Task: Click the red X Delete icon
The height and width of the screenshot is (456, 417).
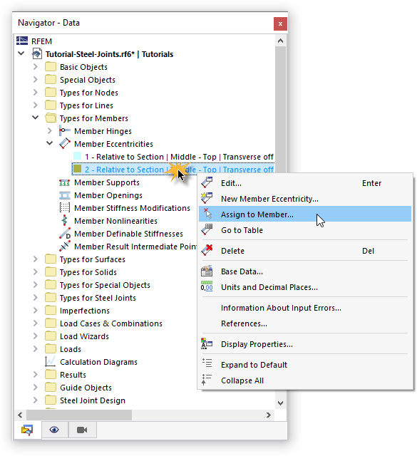Action: pos(207,250)
